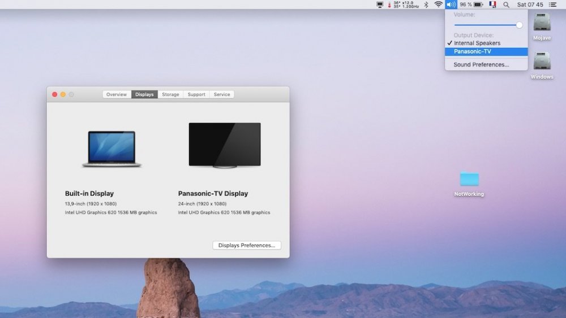566x318 pixels.
Task: Click the Built-in Display heading
Action: coord(89,193)
